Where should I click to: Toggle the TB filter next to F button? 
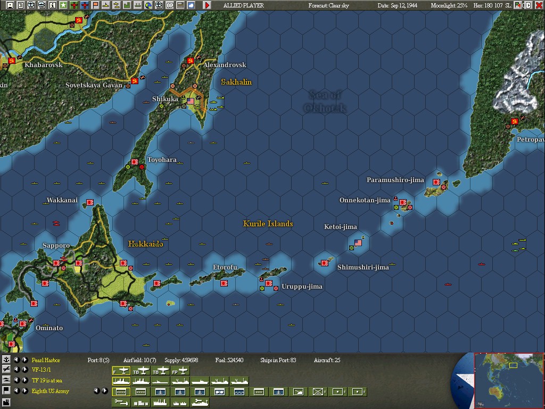[141, 371]
